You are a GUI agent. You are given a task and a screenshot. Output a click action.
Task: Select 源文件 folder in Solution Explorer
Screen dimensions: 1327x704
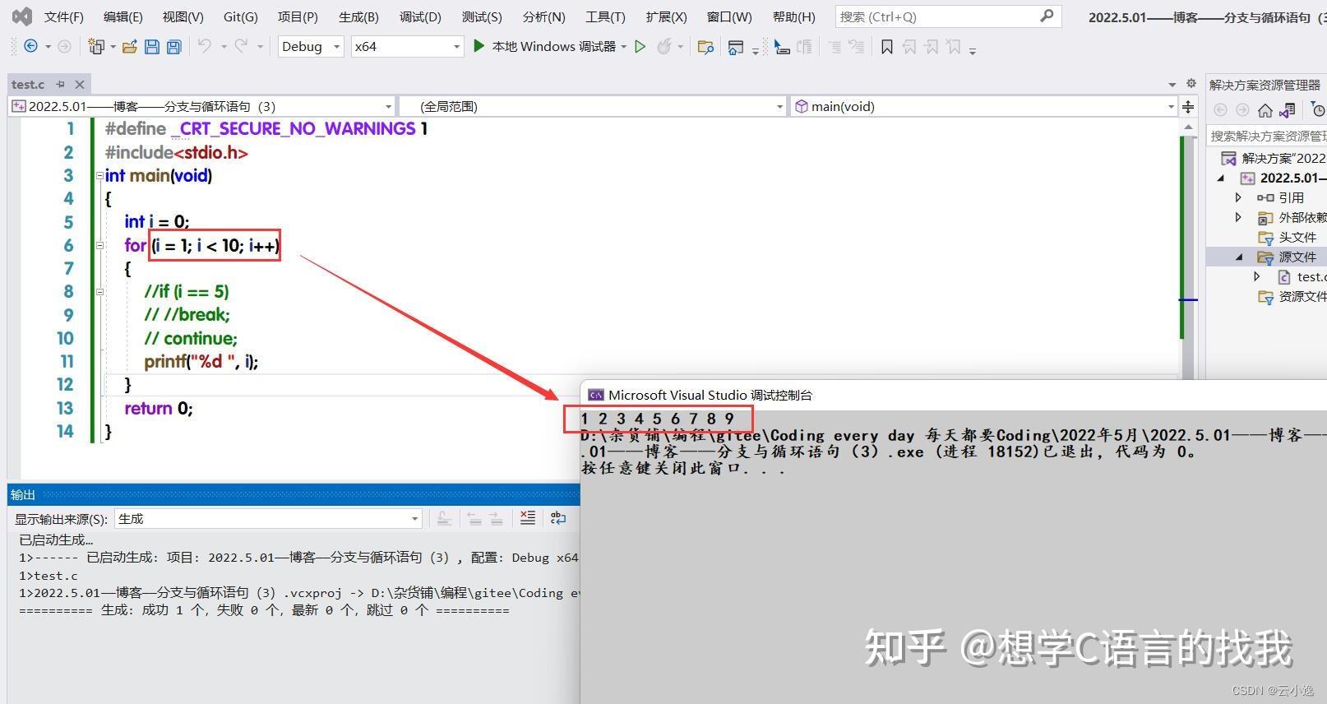click(x=1297, y=257)
